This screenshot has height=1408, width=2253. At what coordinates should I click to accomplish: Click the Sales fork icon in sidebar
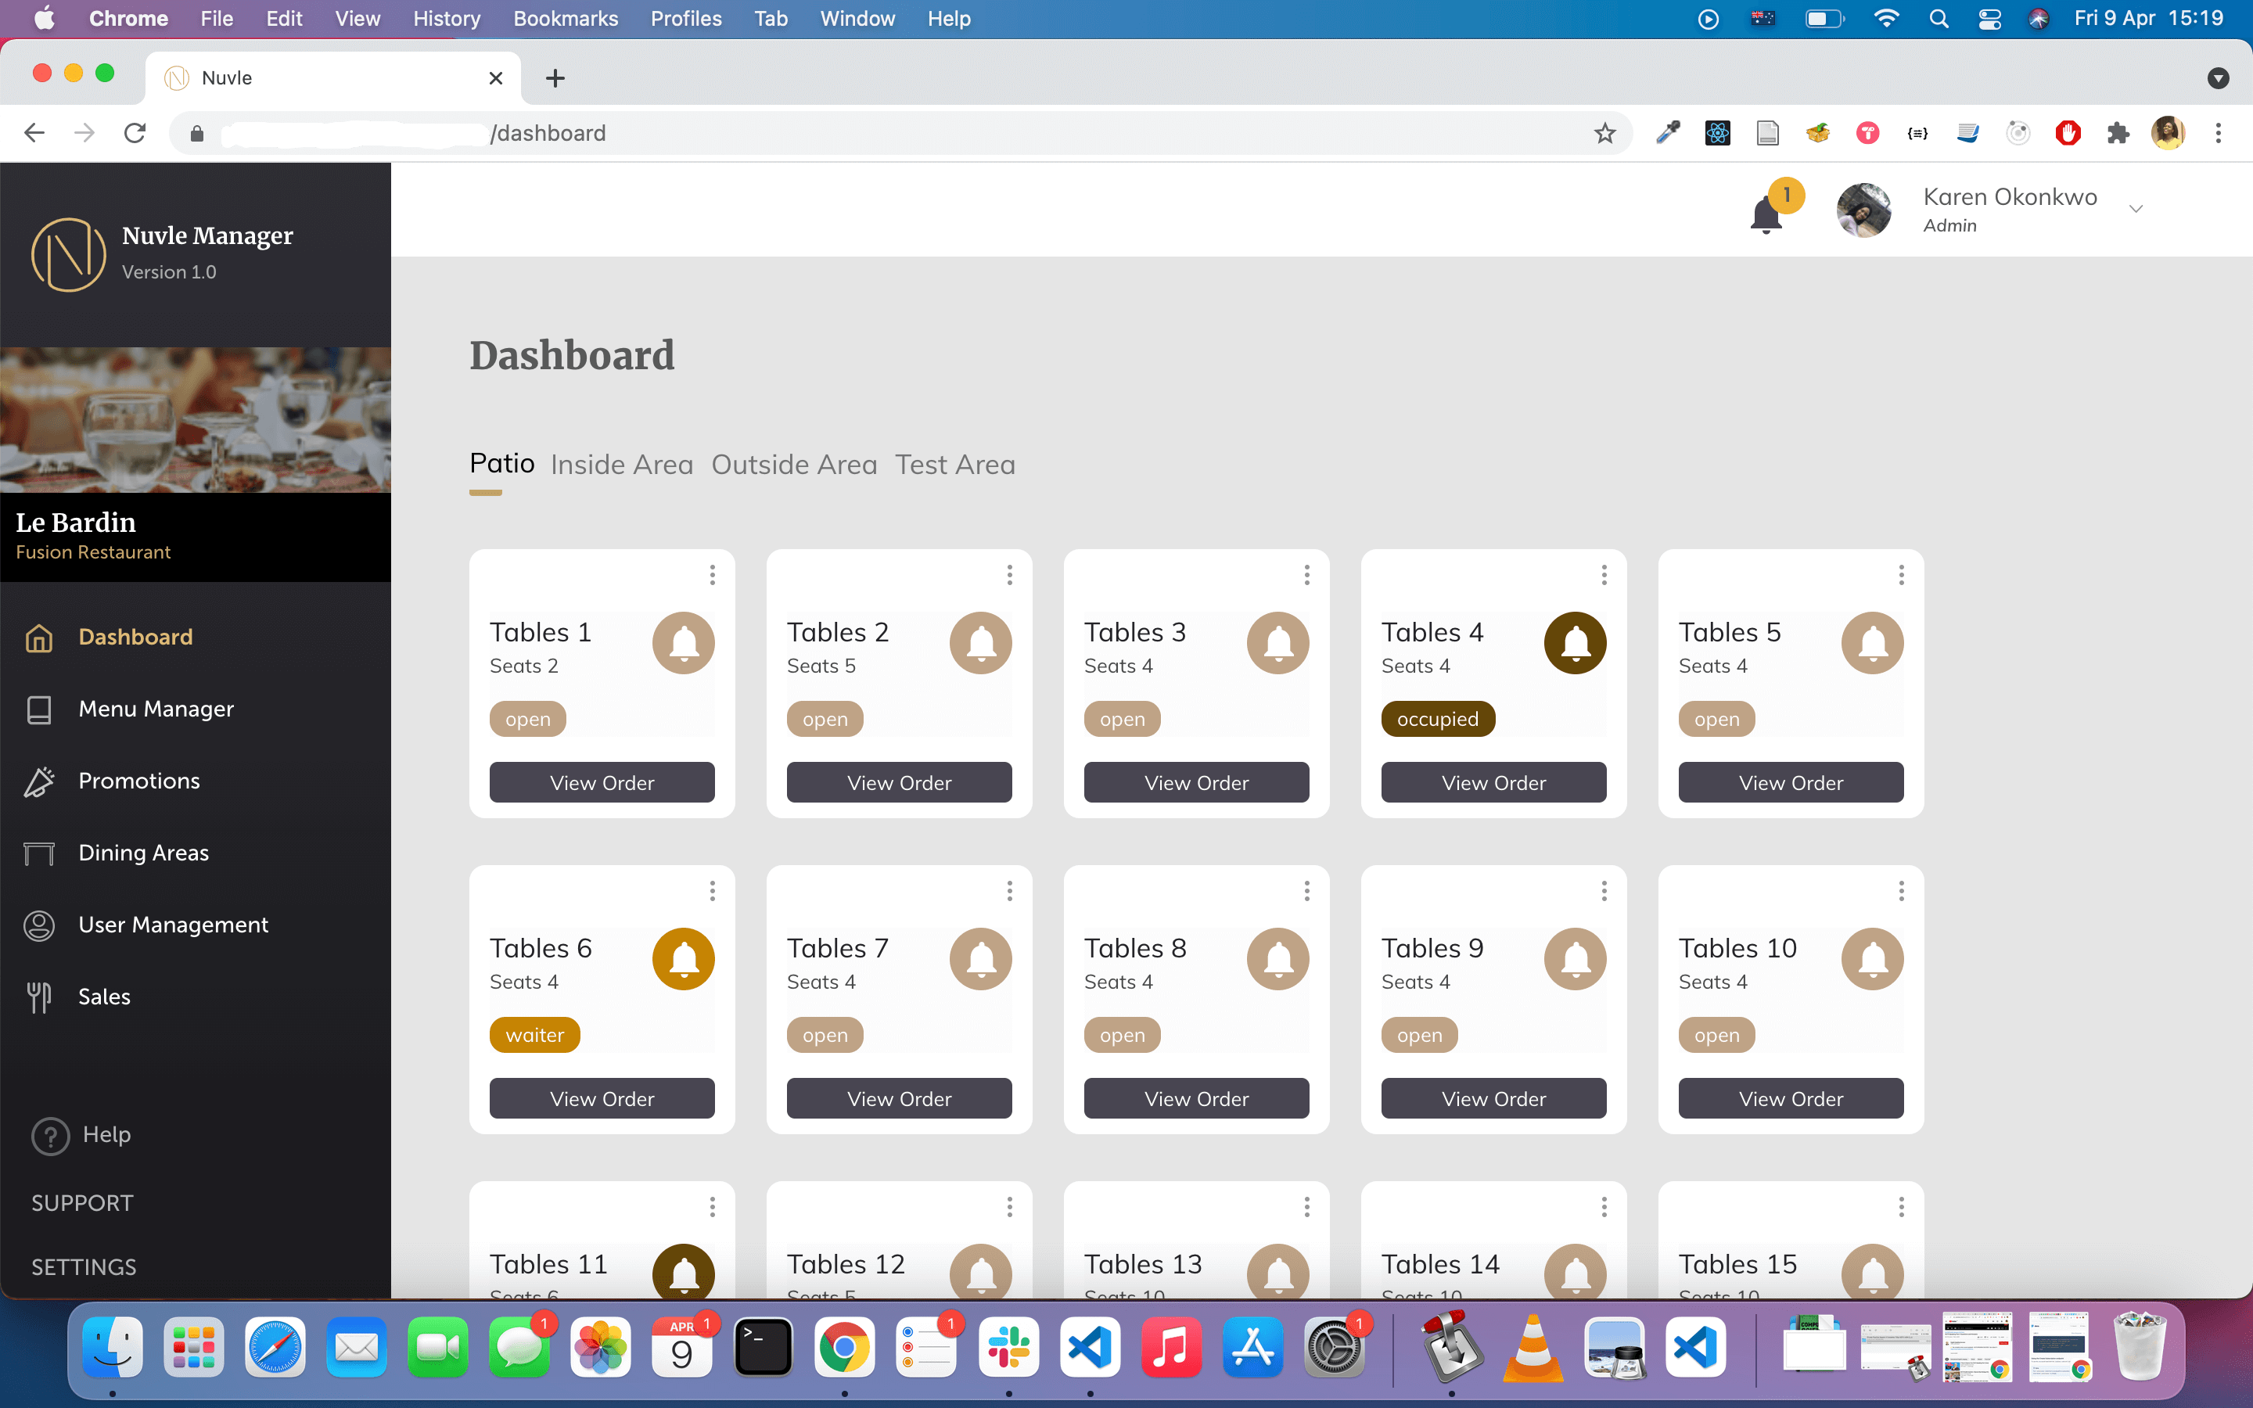coord(39,997)
